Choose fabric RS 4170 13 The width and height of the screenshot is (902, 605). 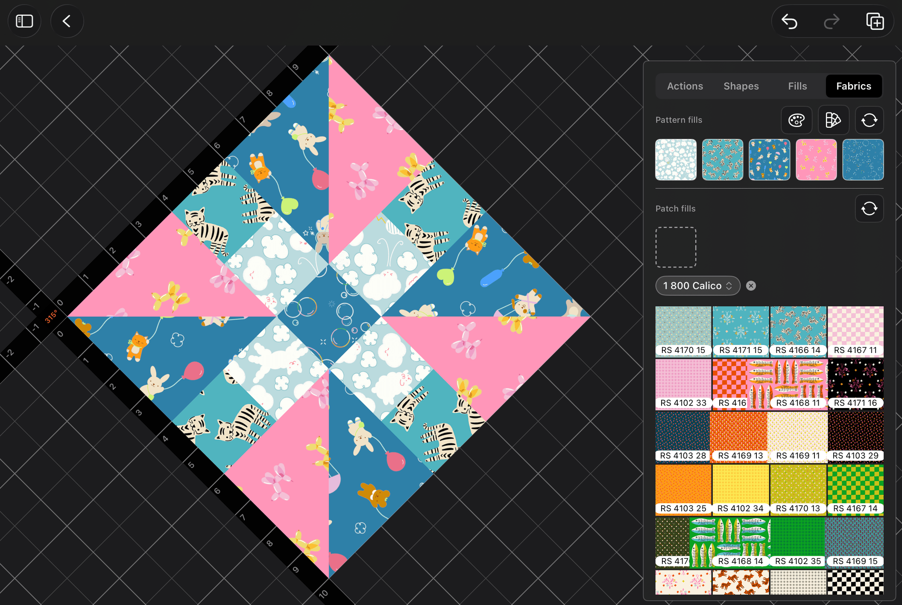tap(798, 490)
